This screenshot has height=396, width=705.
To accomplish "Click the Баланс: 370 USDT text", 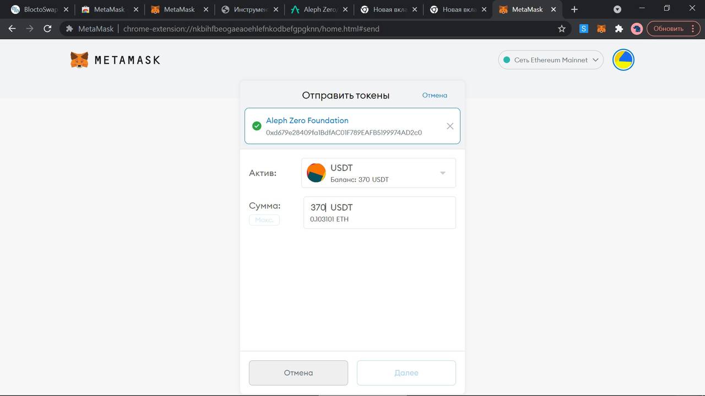I will (x=360, y=179).
